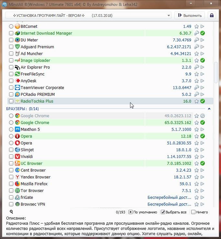Screen dimensions: 221x239
Task: Click the play arrow for FreeFileSync
Action: coord(202,74)
